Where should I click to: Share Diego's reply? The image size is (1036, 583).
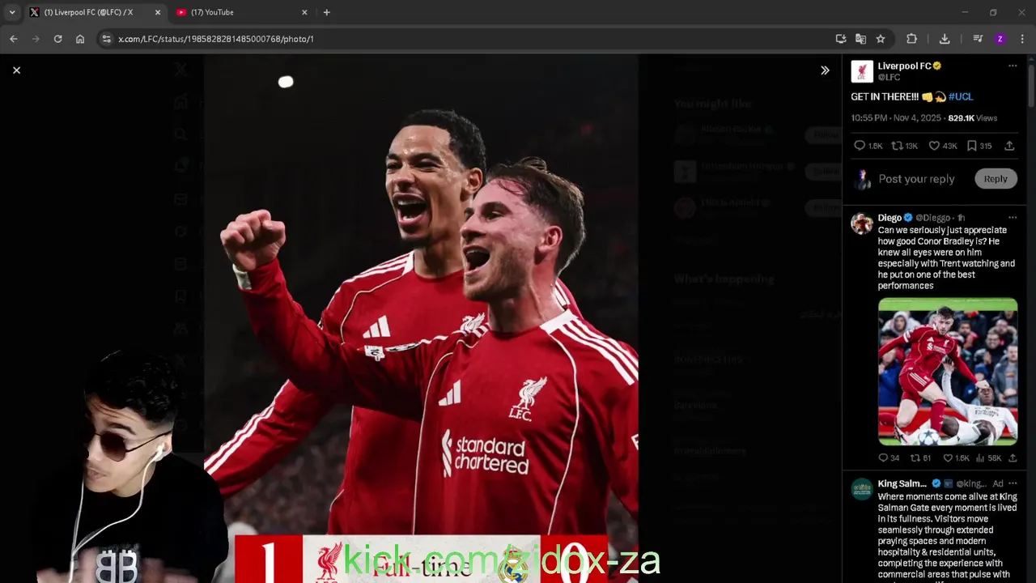point(1013,458)
